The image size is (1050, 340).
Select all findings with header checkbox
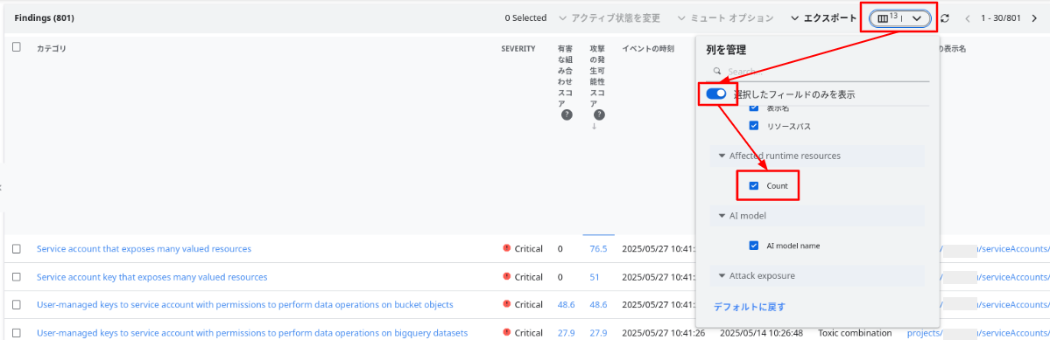click(17, 46)
